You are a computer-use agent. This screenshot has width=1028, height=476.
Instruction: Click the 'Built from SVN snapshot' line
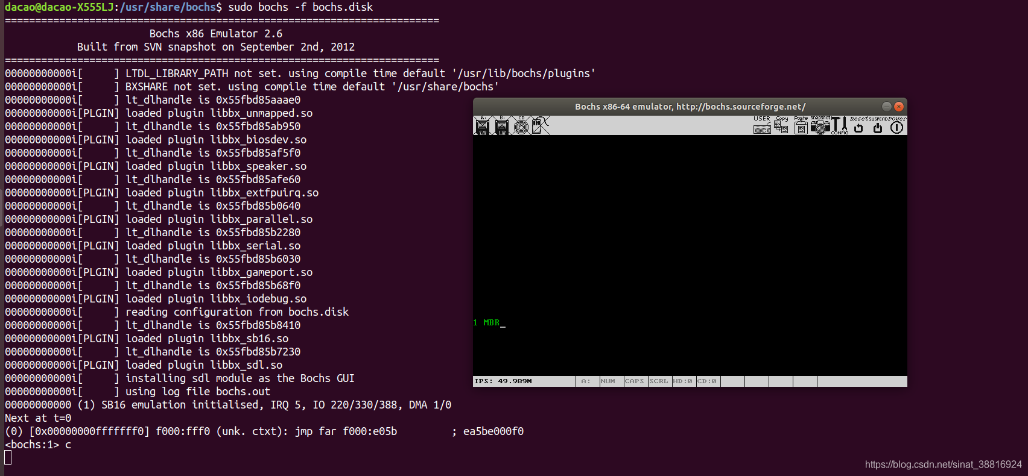[216, 47]
